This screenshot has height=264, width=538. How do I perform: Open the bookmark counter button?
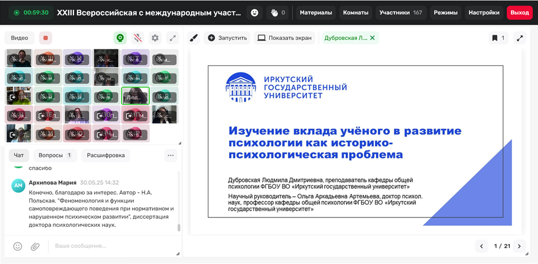[x=498, y=38]
